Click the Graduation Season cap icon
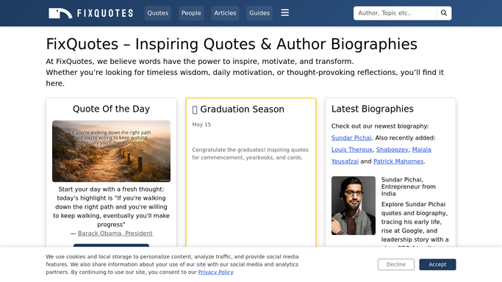502x282 pixels. click(195, 109)
